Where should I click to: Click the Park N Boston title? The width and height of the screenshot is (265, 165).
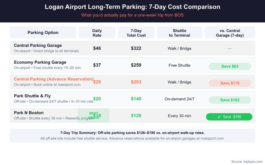point(29,113)
